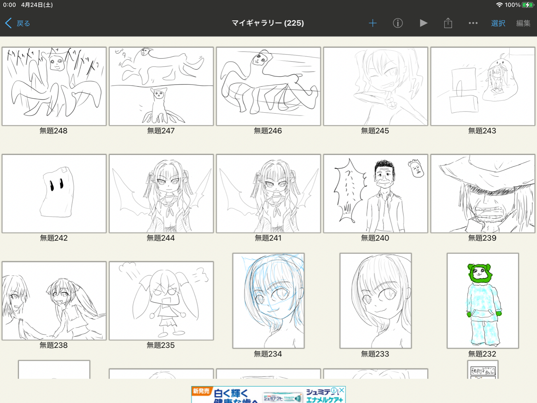Open blue sketch portrait thumbnail 無題234
Screen dimensions: 537x403
click(x=268, y=301)
